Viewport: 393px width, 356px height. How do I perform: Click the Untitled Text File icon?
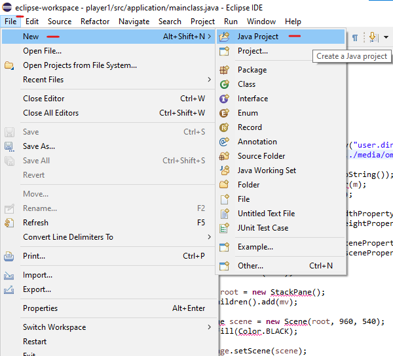224,214
